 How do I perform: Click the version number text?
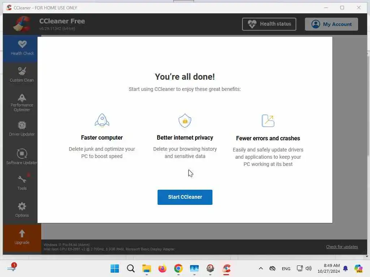coord(57,28)
